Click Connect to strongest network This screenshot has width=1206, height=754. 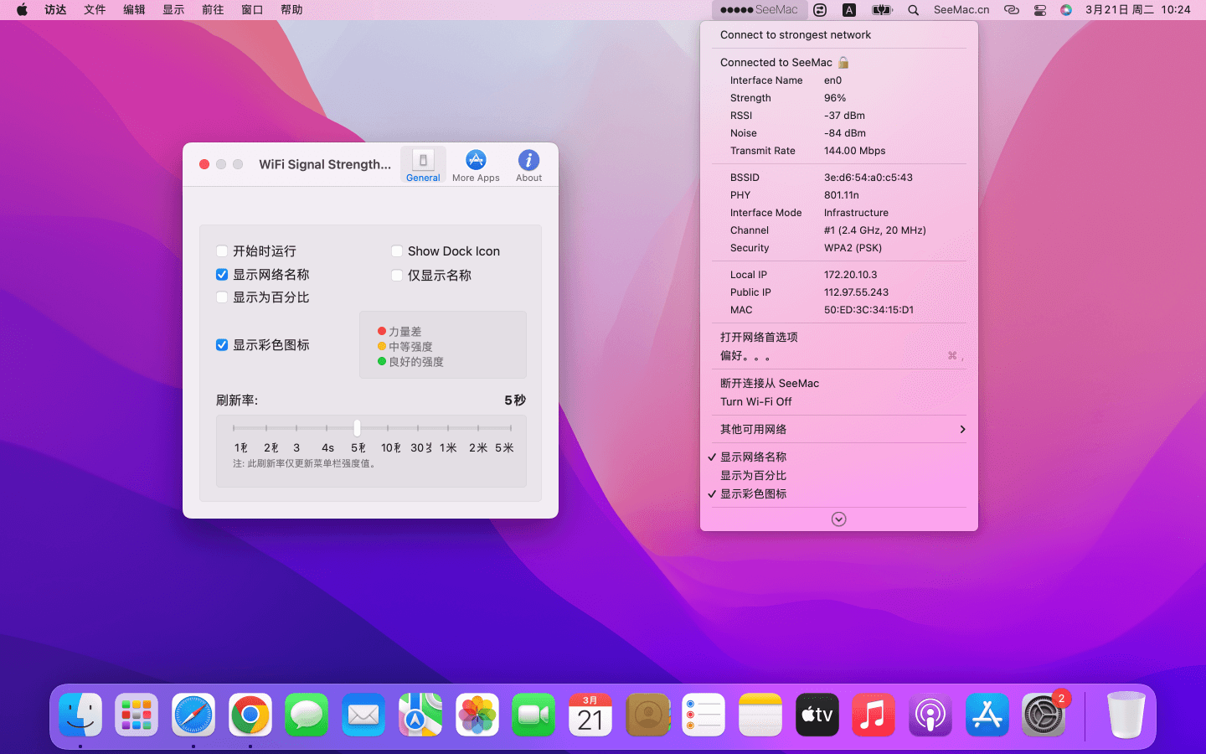[795, 35]
